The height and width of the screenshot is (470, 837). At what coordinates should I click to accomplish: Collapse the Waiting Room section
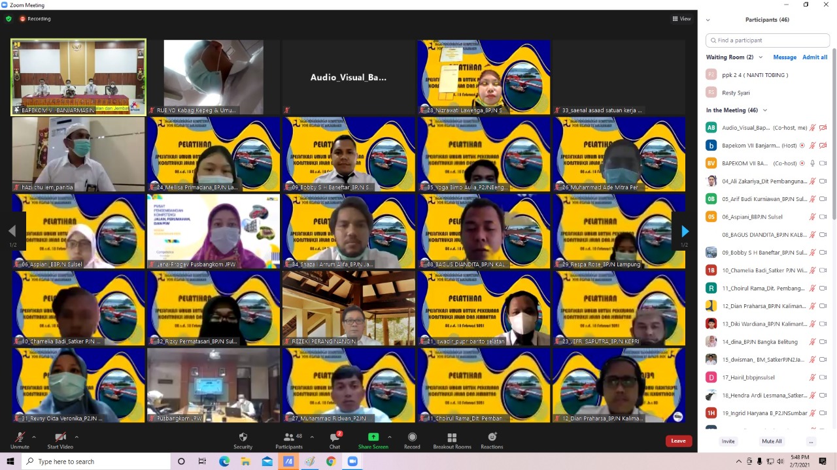760,57
